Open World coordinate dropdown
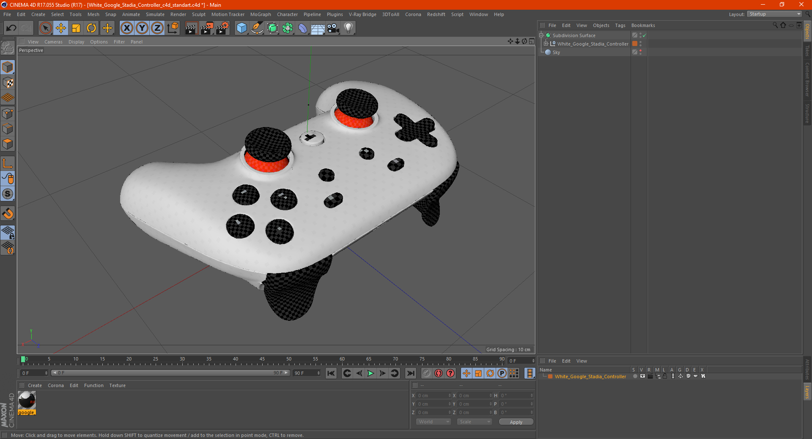This screenshot has height=439, width=812. pos(433,422)
